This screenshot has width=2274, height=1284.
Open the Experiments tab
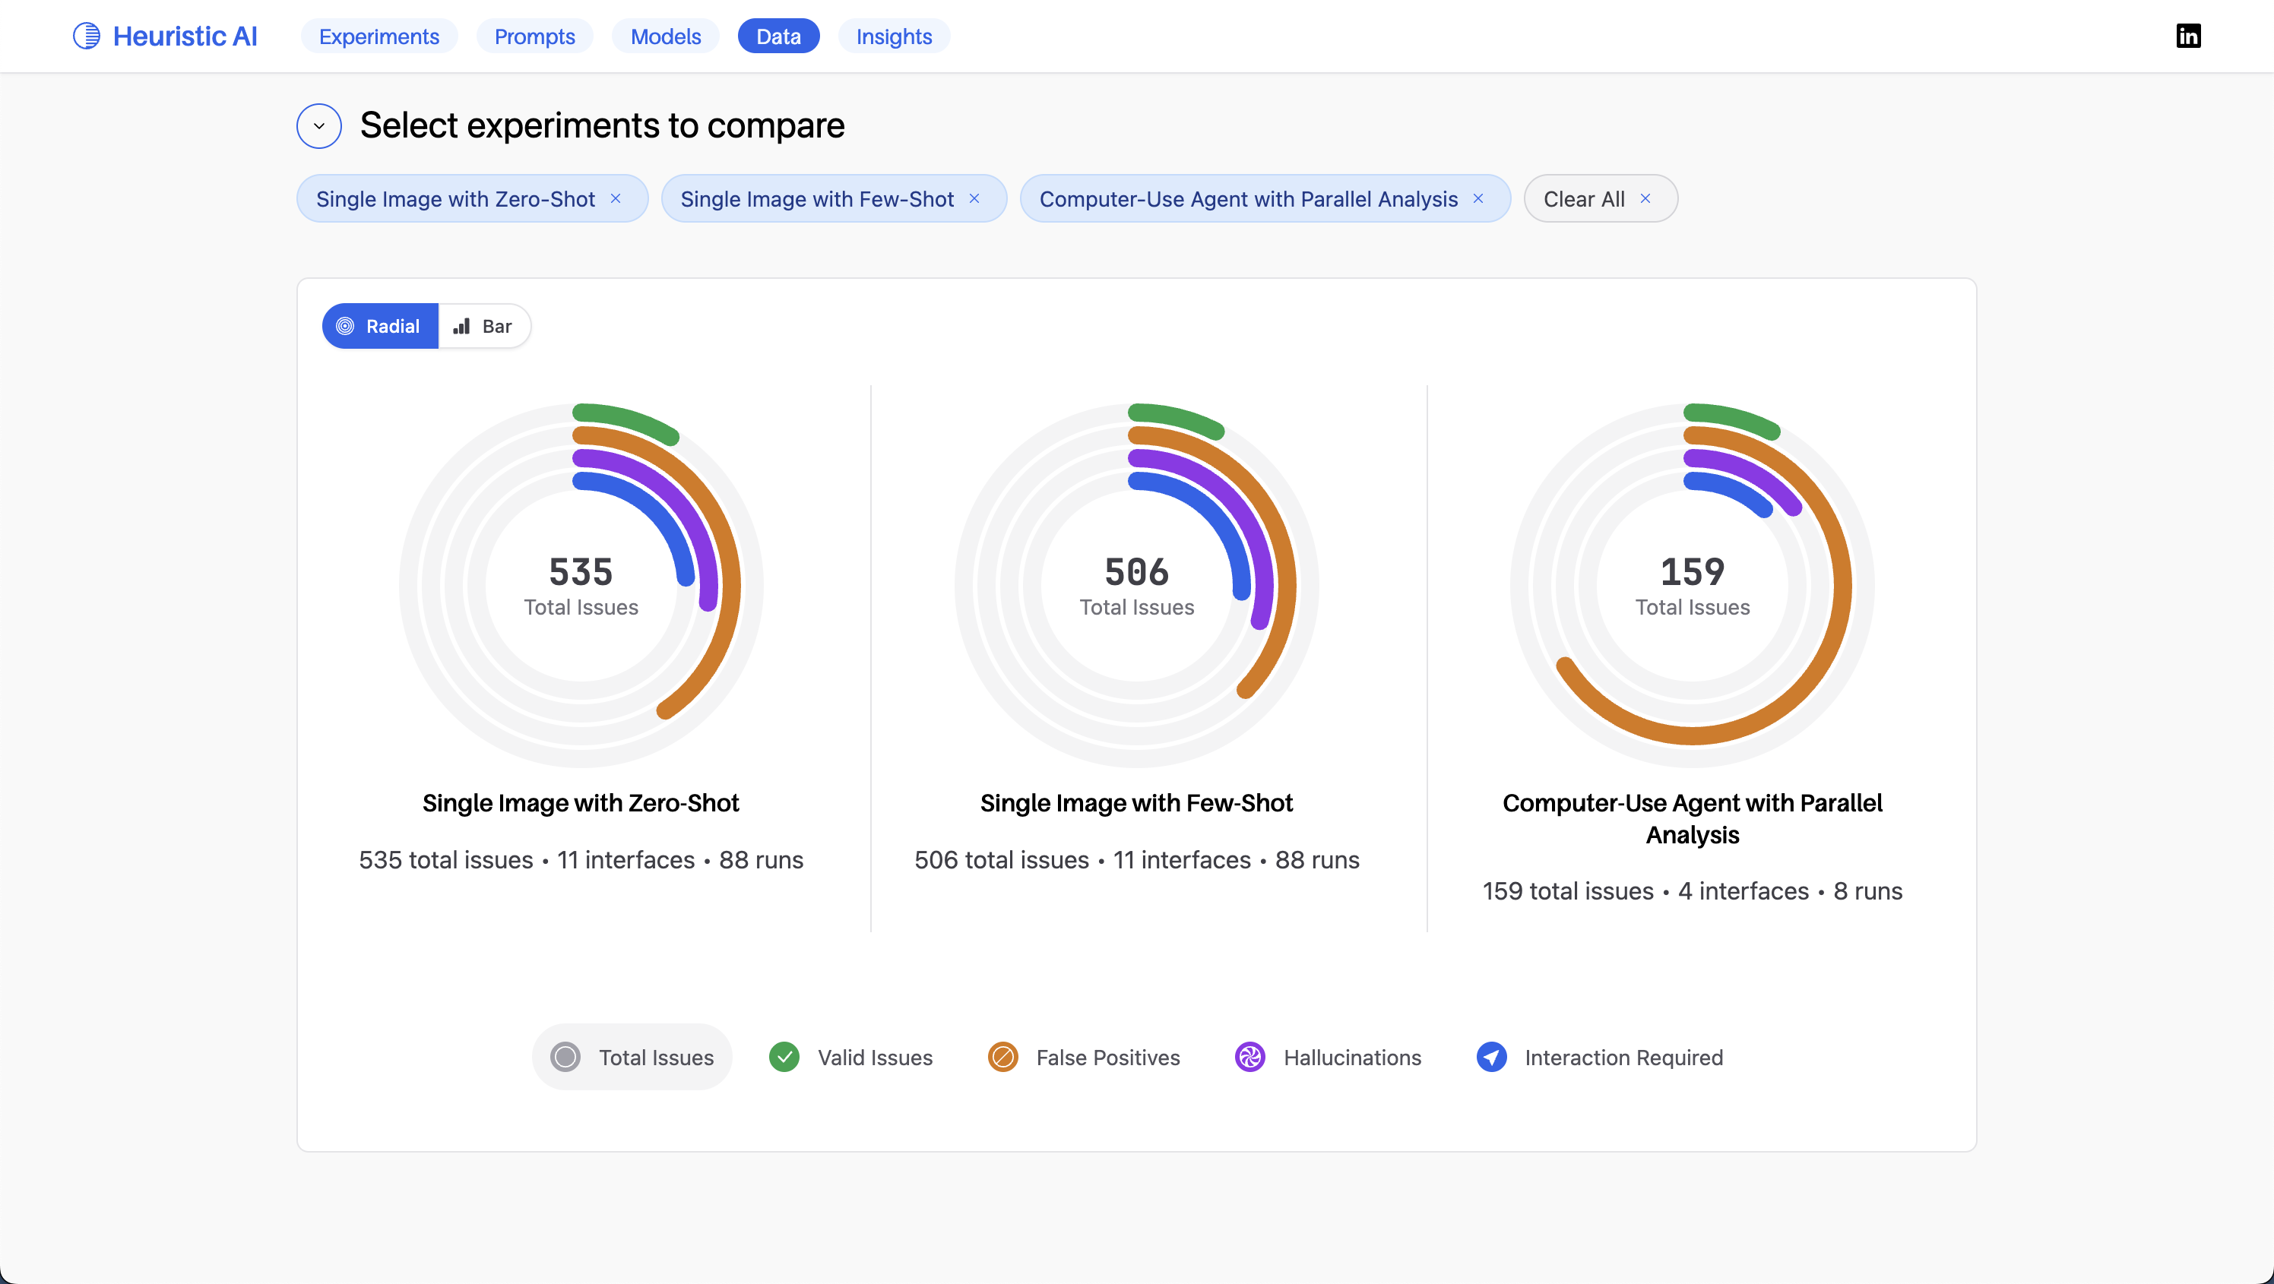[x=378, y=36]
